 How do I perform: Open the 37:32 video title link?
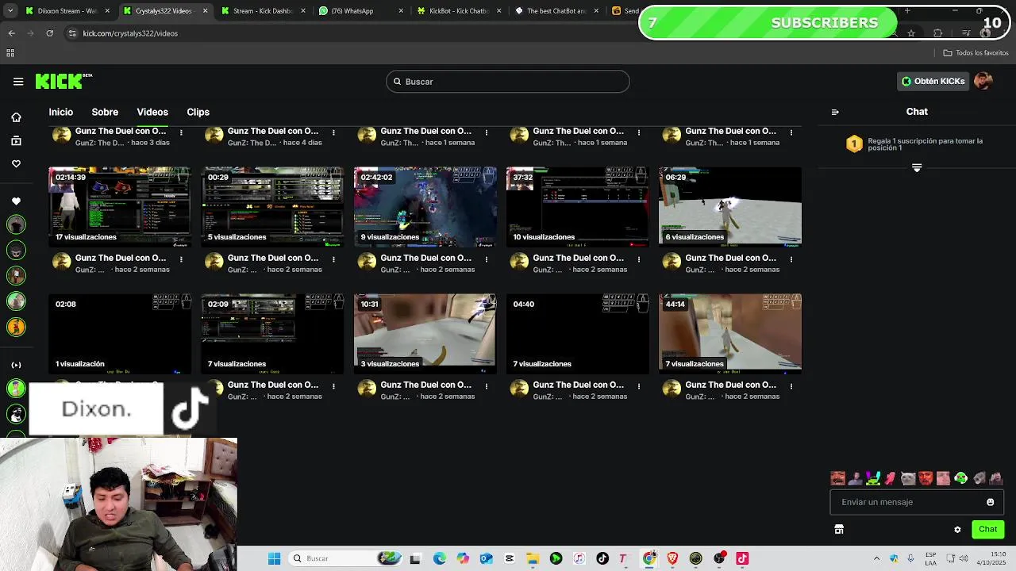(578, 258)
